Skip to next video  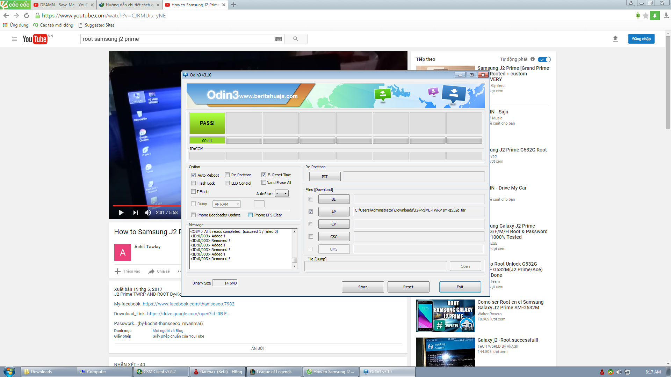pos(135,213)
